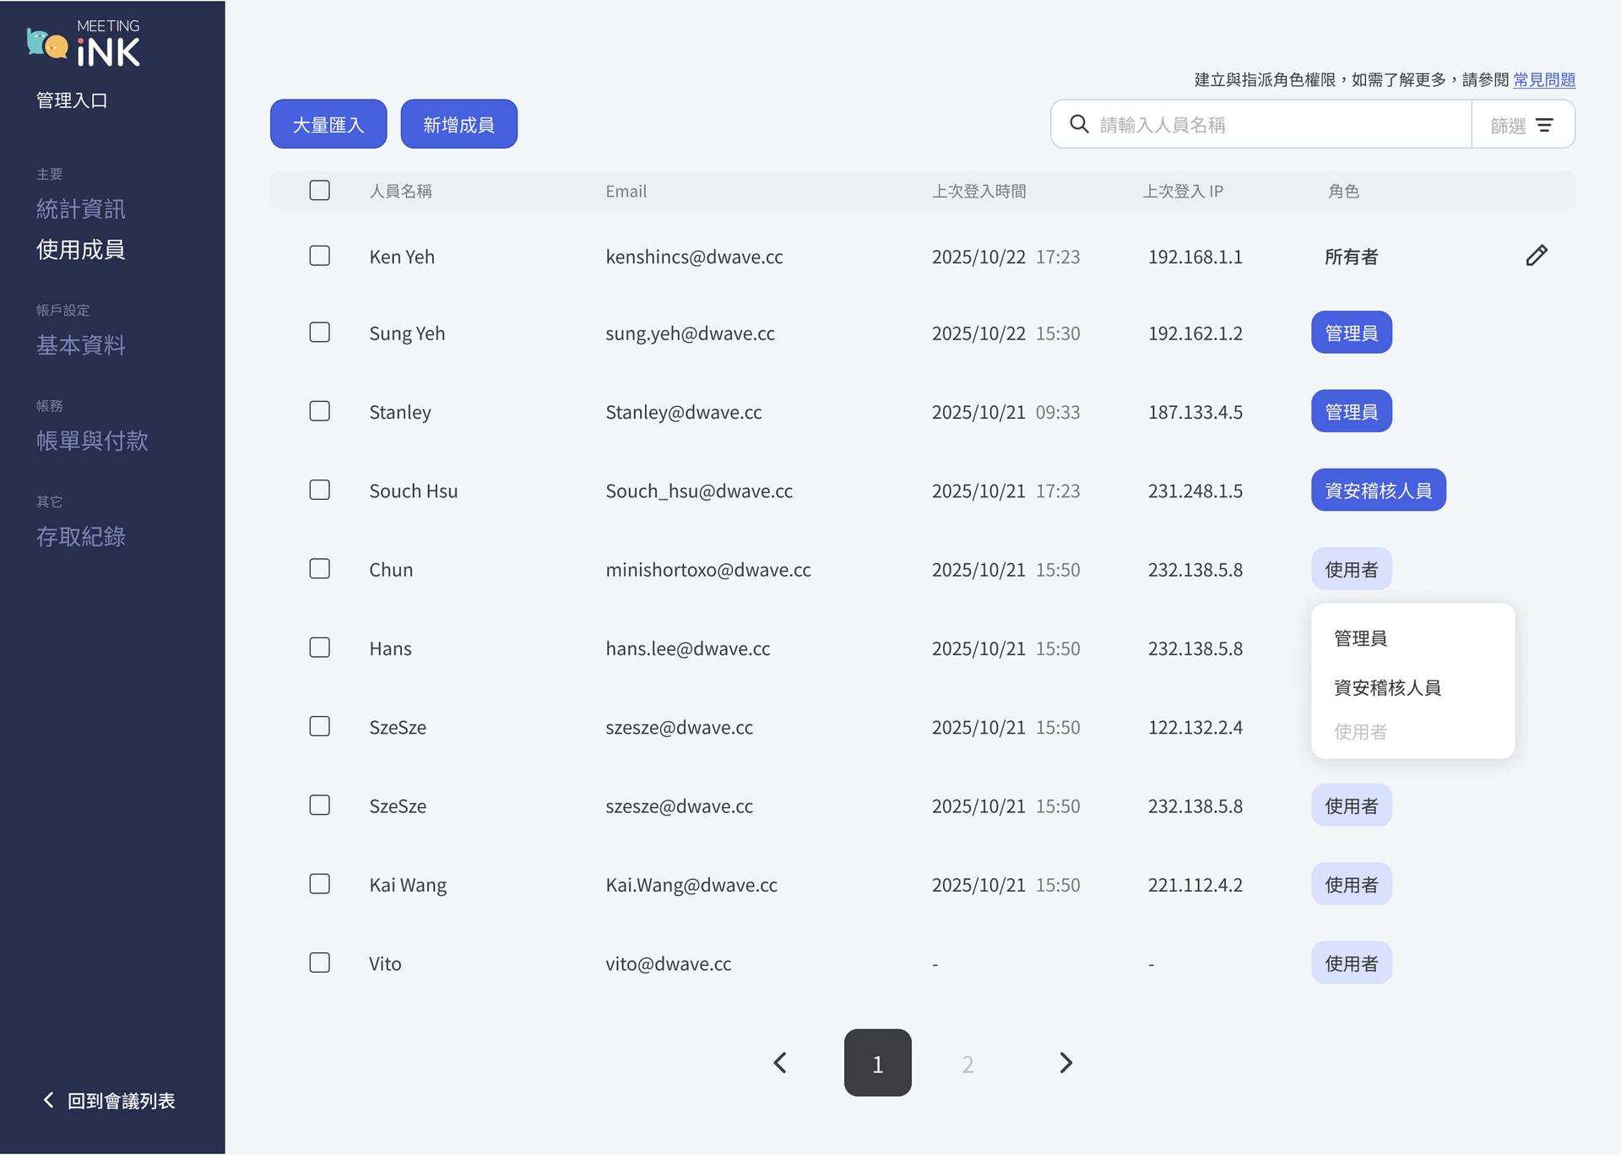
Task: Click back chevron to meeting list
Action: coord(48,1100)
